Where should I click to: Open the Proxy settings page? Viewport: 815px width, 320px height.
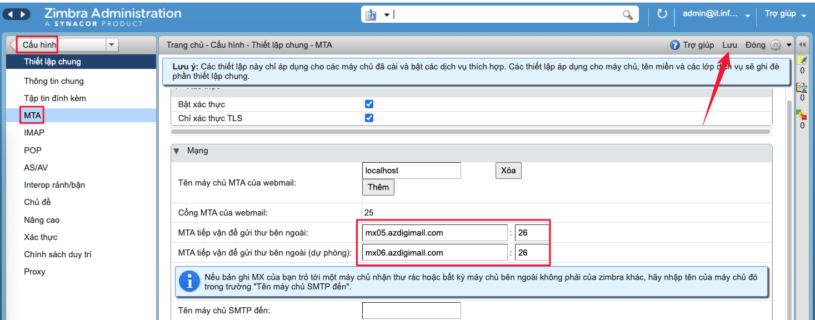point(34,272)
